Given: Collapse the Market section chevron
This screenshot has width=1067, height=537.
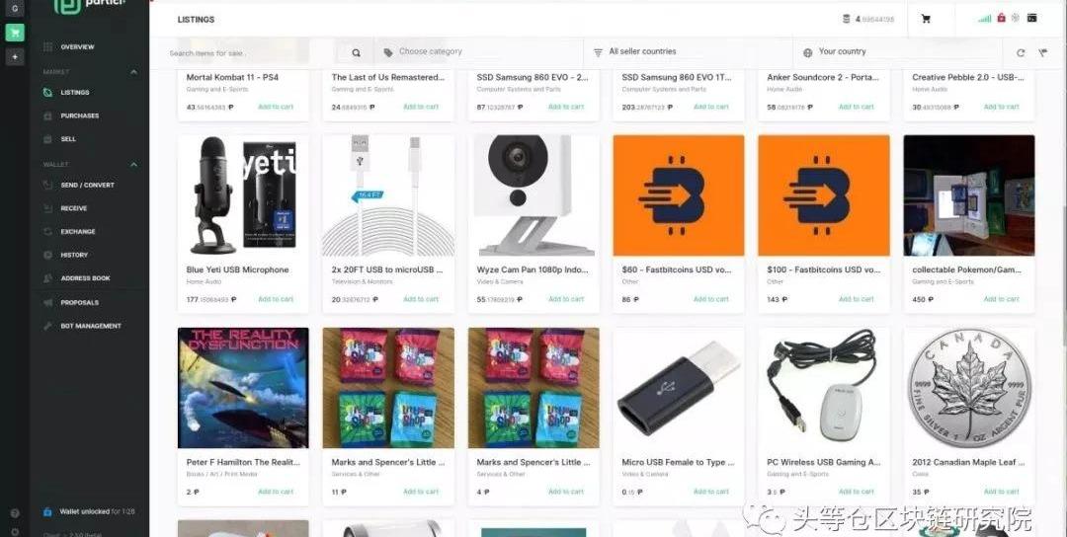Looking at the screenshot, I should point(133,71).
